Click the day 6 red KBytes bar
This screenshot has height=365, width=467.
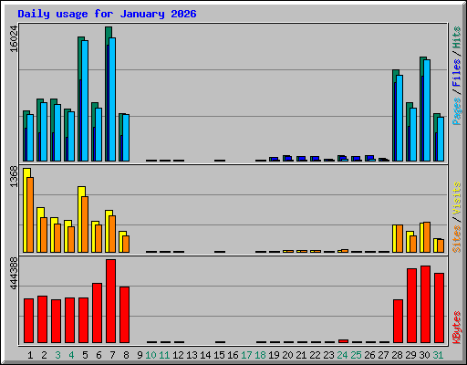[x=97, y=313]
